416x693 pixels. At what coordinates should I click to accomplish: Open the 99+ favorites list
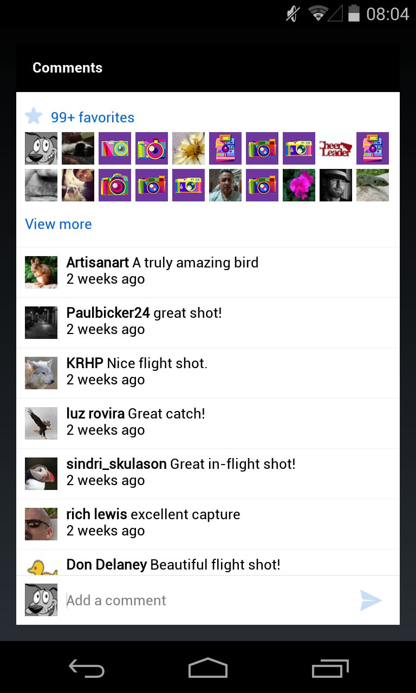[x=93, y=117]
